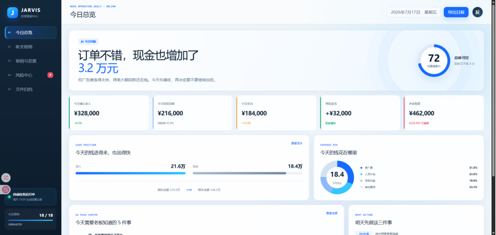Click the light blue legend dot at 19.6%

tap(361, 181)
